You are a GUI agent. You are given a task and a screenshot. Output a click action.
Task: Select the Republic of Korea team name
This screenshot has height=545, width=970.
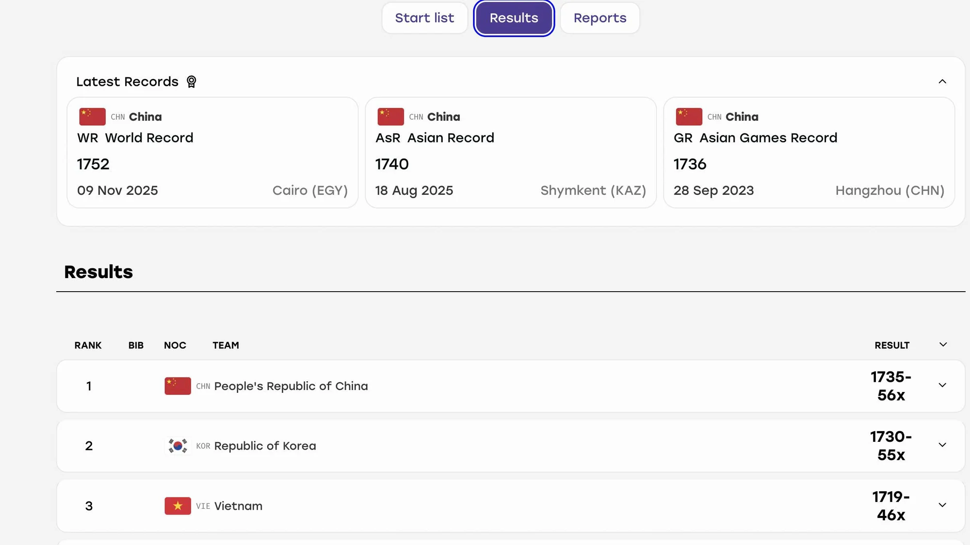point(265,446)
